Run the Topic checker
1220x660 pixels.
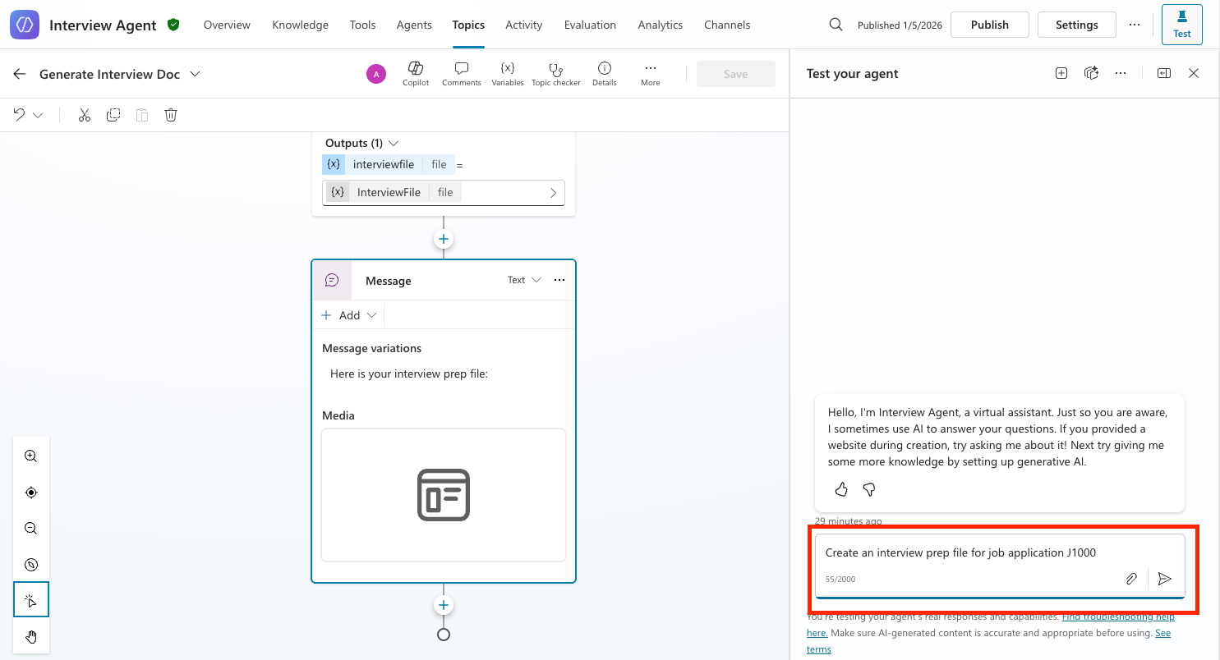click(556, 73)
